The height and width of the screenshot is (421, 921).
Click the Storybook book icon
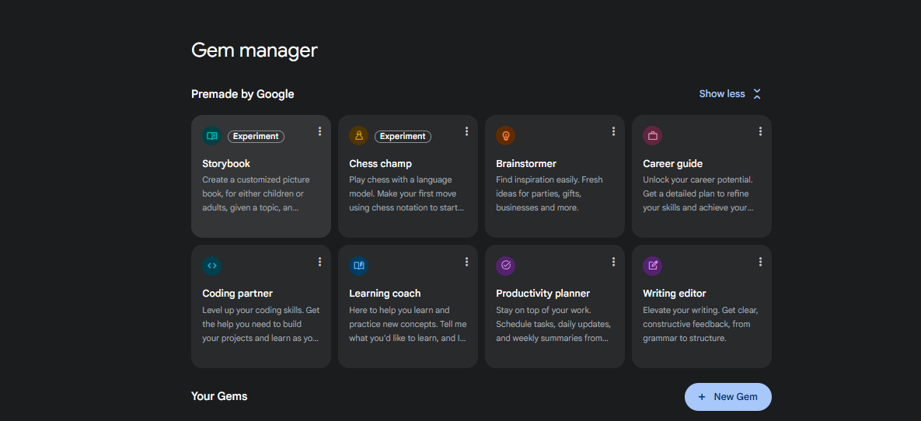[212, 136]
